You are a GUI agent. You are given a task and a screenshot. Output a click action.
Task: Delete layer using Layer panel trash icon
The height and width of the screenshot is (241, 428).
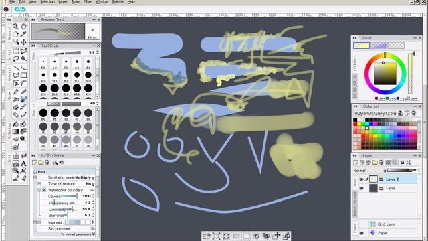point(381,163)
